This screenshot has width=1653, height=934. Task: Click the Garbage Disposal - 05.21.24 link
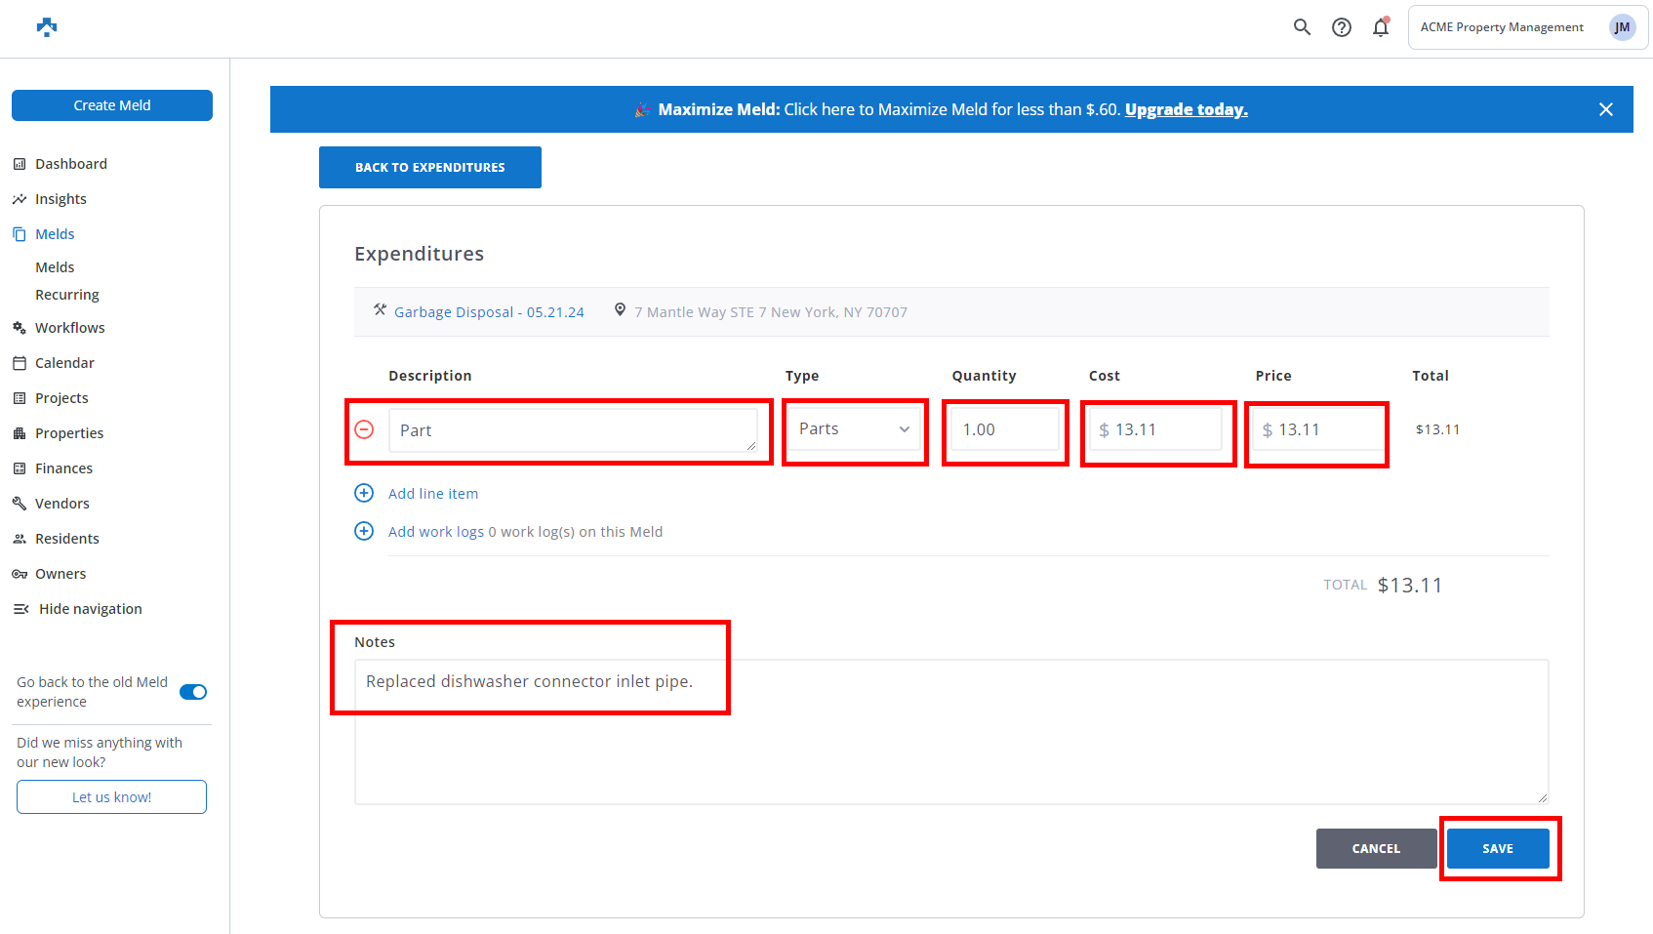pyautogui.click(x=489, y=312)
